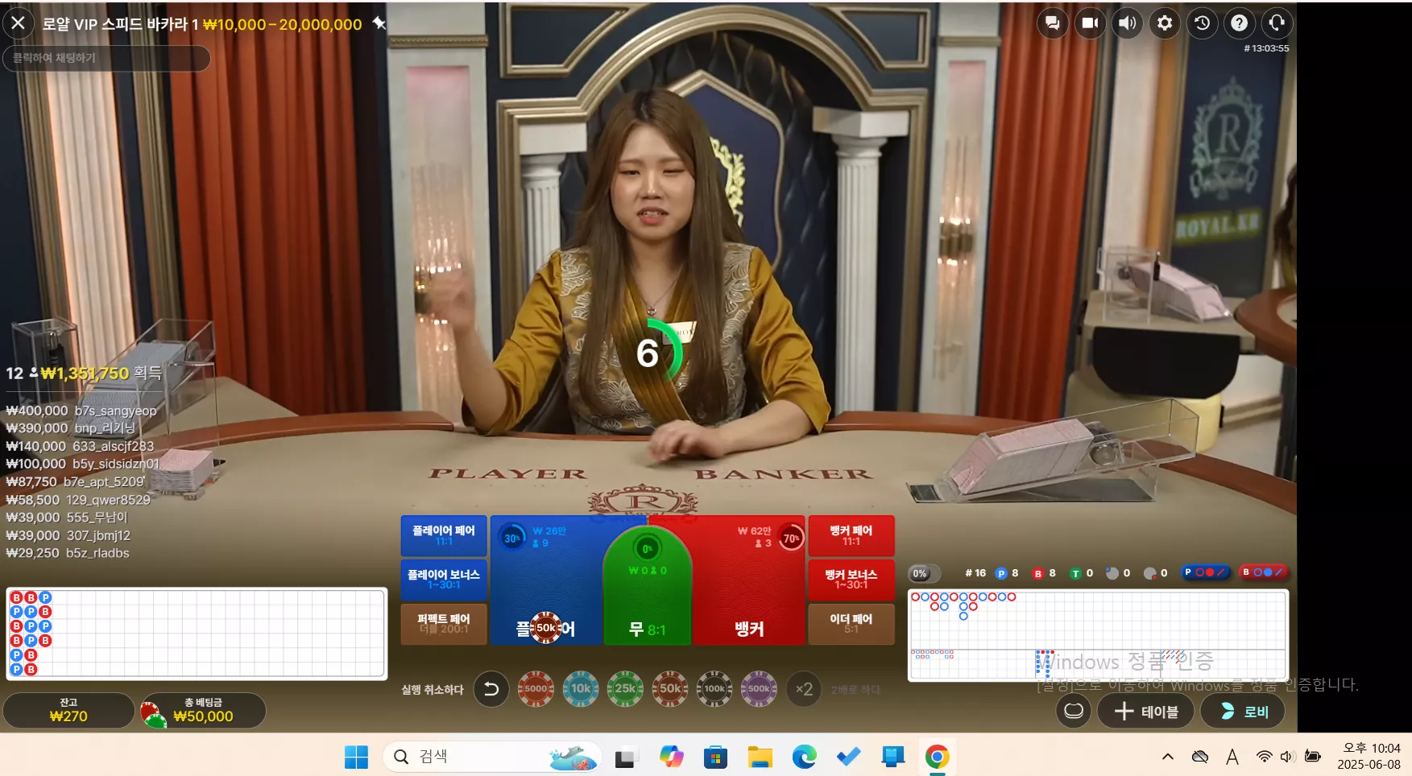Open Microsoft Edge from the taskbar

point(804,757)
